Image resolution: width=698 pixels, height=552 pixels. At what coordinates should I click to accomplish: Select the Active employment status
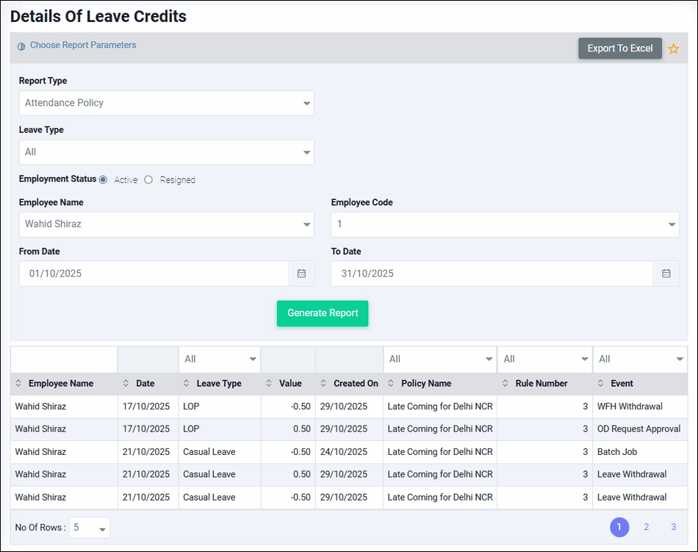coord(103,179)
